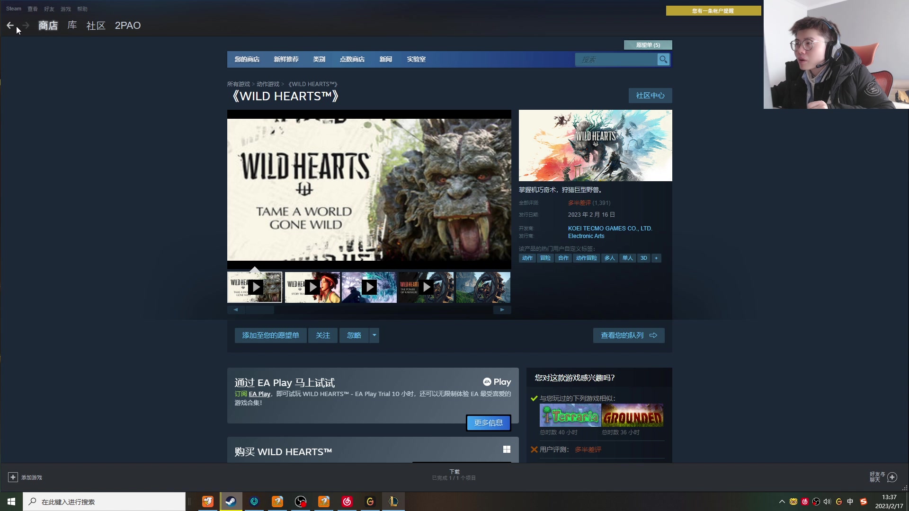Open the 查看 menu in menu bar
The width and height of the screenshot is (909, 511).
tap(32, 9)
